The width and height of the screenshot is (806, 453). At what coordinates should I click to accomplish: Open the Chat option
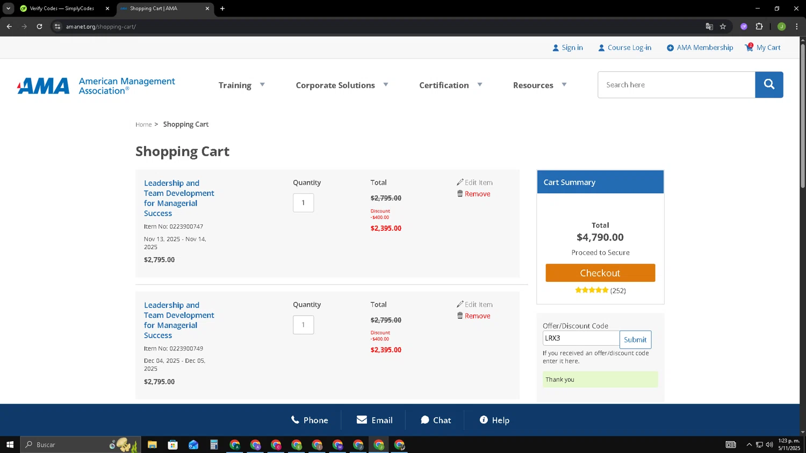pos(436,420)
